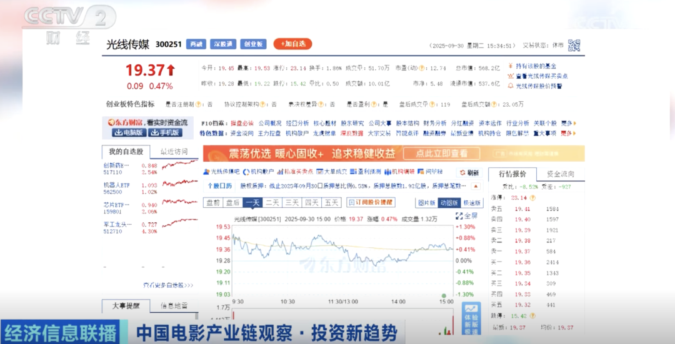Click 体验新版极速 floating icon
Screen dimensions: 675x344
471,320
